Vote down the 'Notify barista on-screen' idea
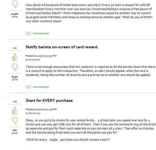 15,67
